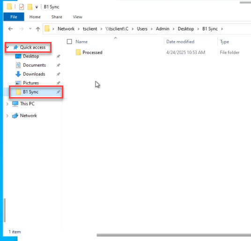Expand the Network tree node
The width and height of the screenshot is (251, 241).
pyautogui.click(x=7, y=116)
